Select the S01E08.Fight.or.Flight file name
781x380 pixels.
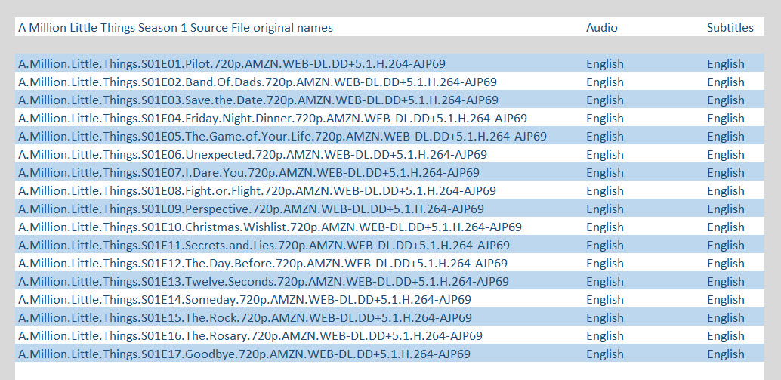click(257, 190)
